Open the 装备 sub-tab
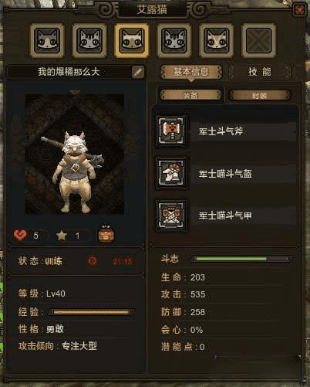310x387 pixels. click(190, 95)
